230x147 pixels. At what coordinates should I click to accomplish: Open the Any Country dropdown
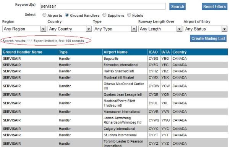coord(70,29)
